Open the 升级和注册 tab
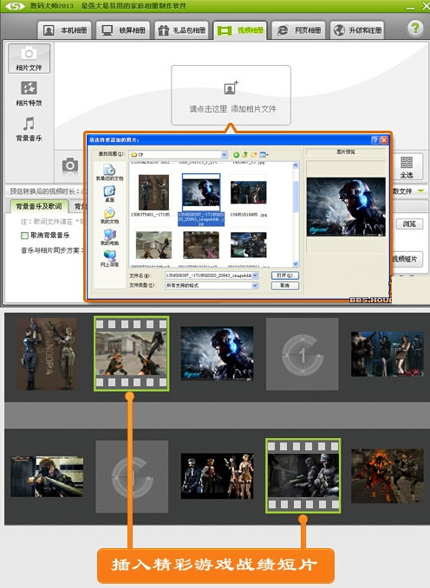 coord(357,30)
